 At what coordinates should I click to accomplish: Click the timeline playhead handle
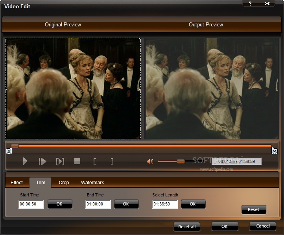pyautogui.click(x=15, y=146)
